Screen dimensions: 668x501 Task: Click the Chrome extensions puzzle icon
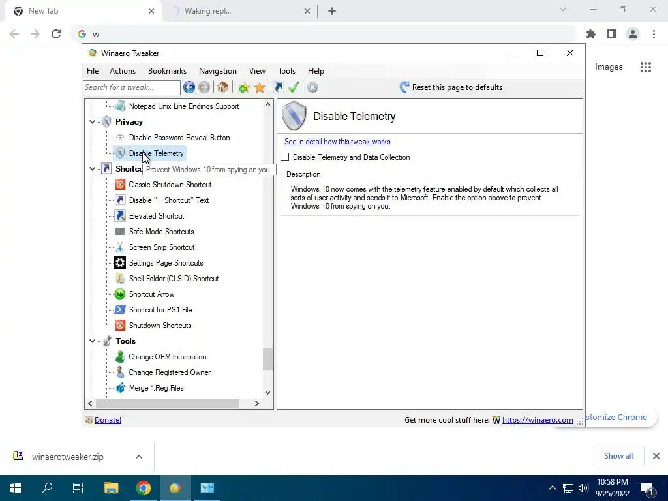(x=591, y=34)
